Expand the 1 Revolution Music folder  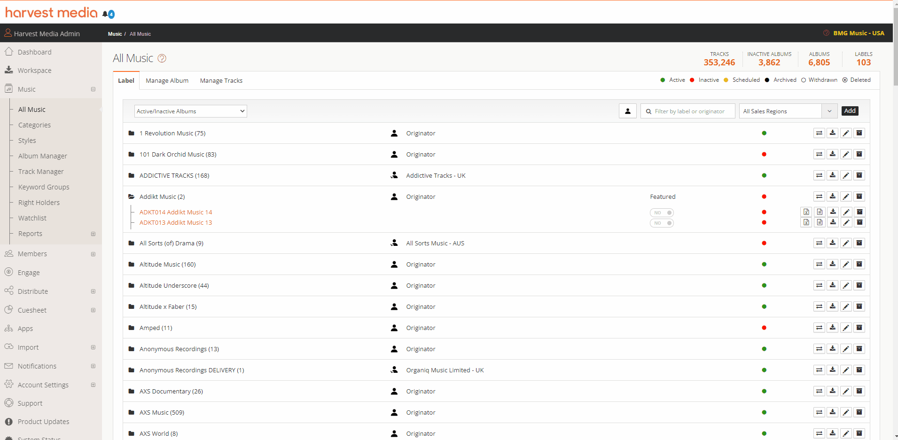[132, 133]
